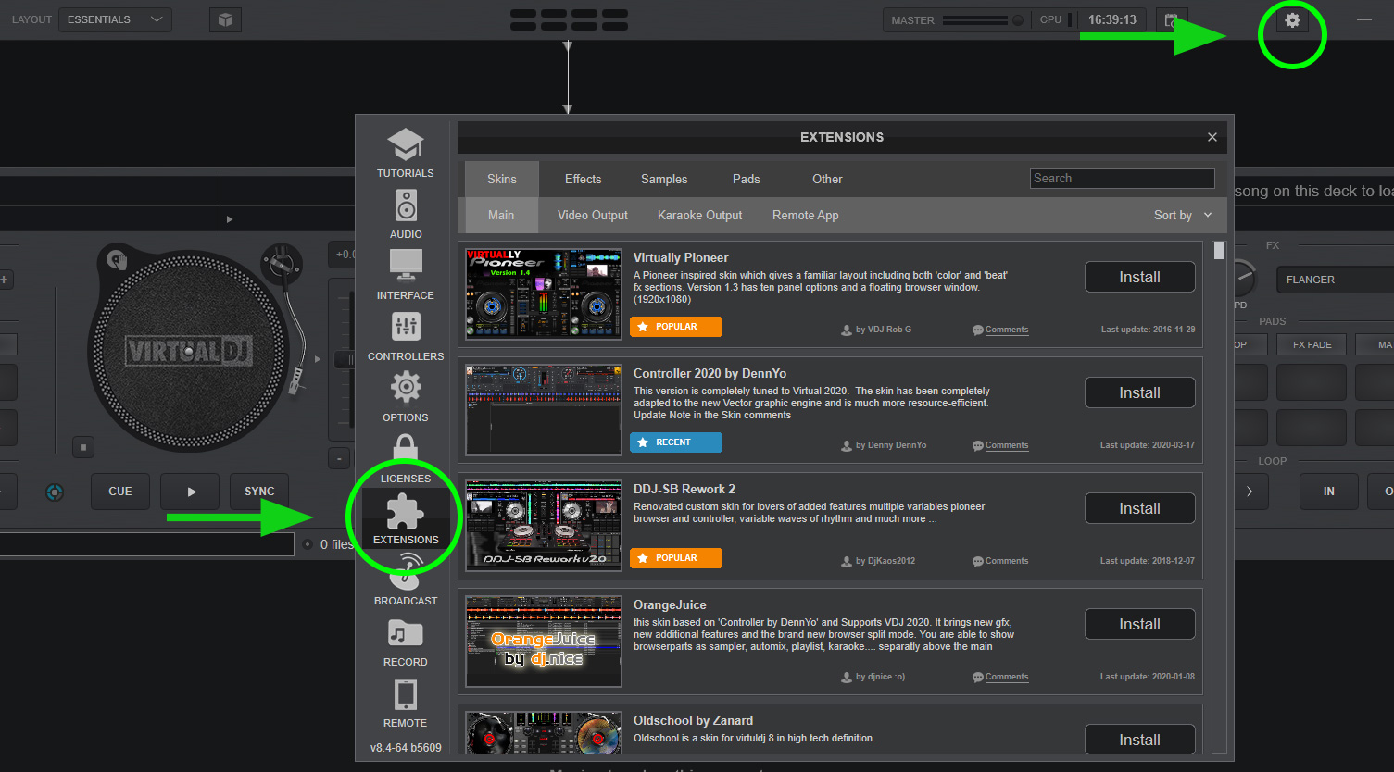The width and height of the screenshot is (1394, 772).
Task: Toggle the SYNC button on deck
Action: coord(259,492)
